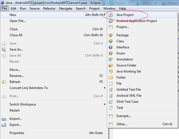Choose Open File... from File menu
The height and width of the screenshot is (139, 179).
(x=54, y=21)
